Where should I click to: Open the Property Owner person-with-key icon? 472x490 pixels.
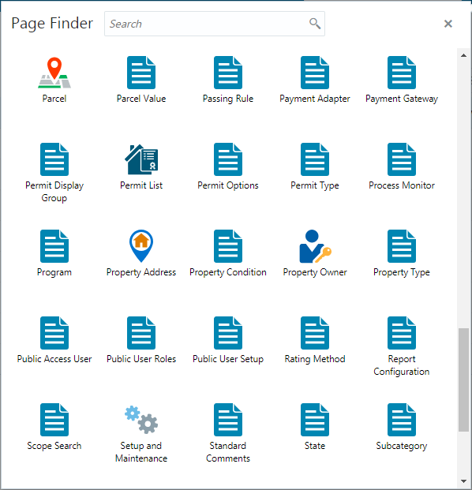(315, 246)
